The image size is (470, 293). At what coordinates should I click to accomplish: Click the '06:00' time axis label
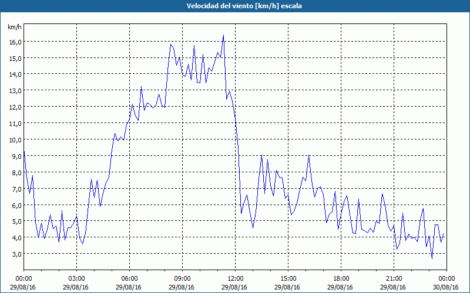point(130,279)
